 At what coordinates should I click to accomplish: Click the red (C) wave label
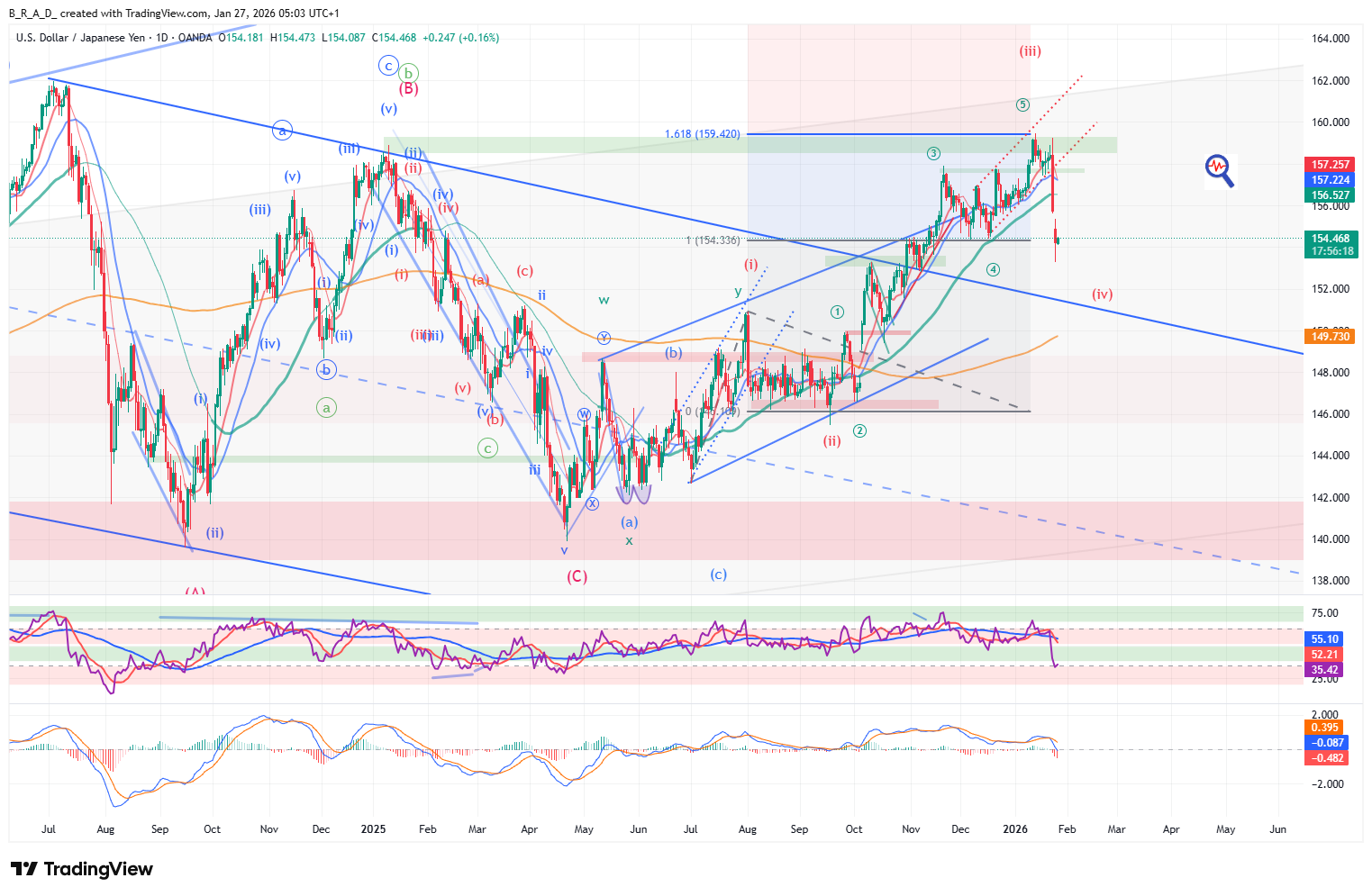(577, 576)
